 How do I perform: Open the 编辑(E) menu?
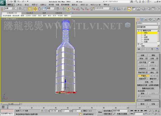pos(11,5)
